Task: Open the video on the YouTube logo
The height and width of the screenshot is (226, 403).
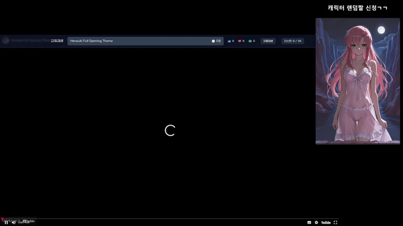Action: [326, 223]
